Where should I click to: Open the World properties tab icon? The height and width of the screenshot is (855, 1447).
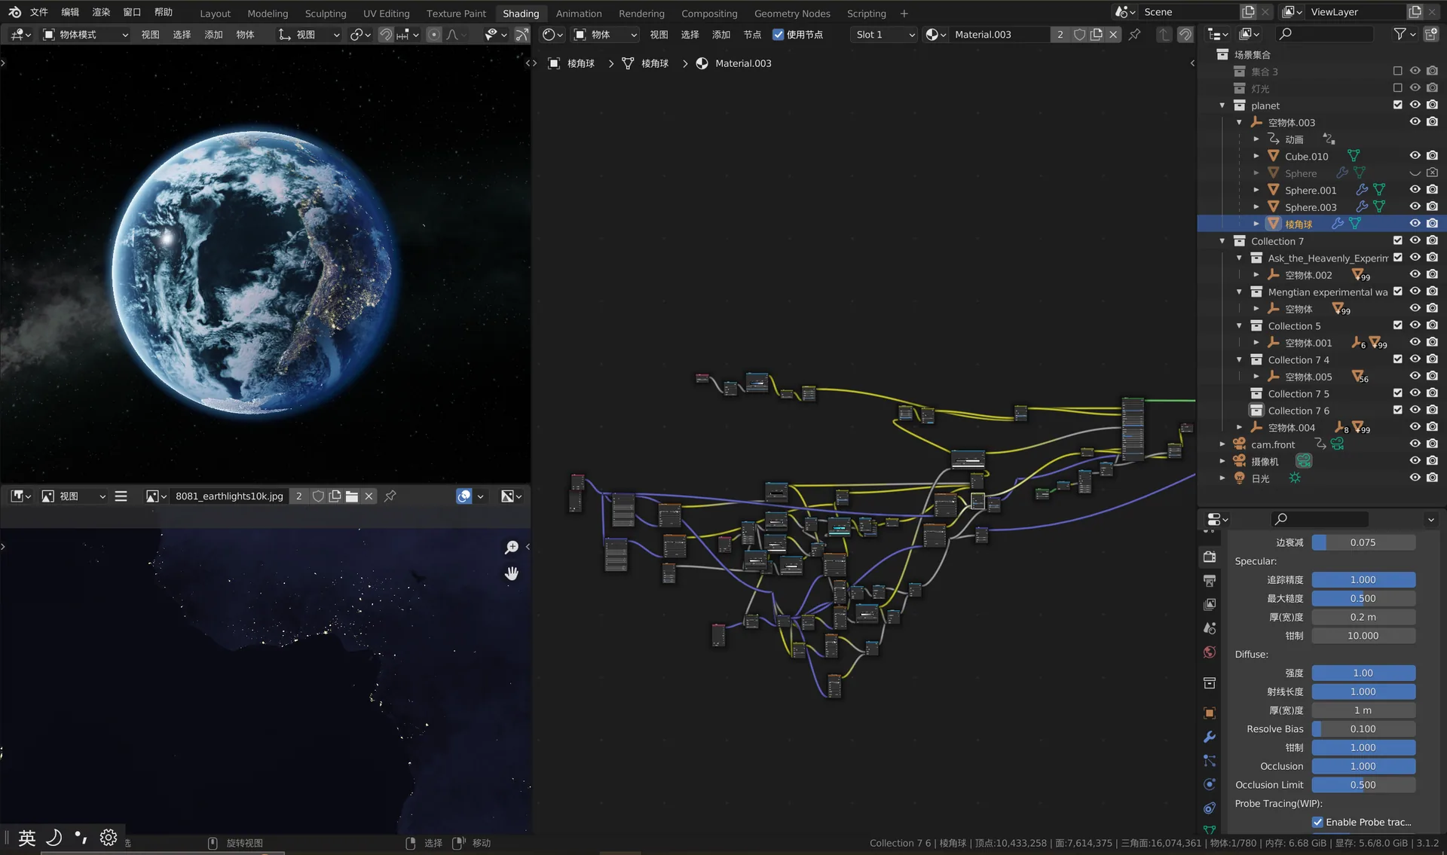coord(1210,652)
